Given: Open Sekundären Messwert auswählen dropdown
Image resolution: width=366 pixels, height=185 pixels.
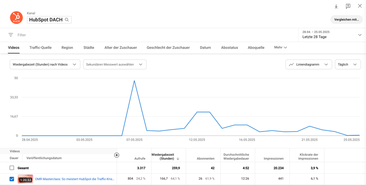Looking at the screenshot, I should click(x=115, y=65).
